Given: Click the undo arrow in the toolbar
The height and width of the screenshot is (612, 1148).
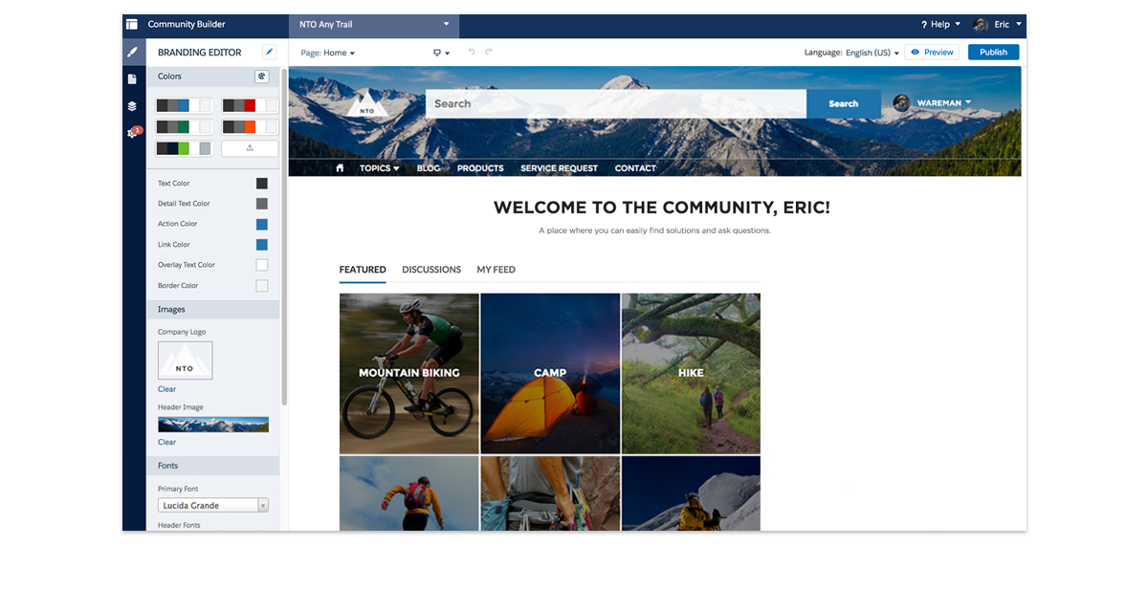Looking at the screenshot, I should coord(472,53).
